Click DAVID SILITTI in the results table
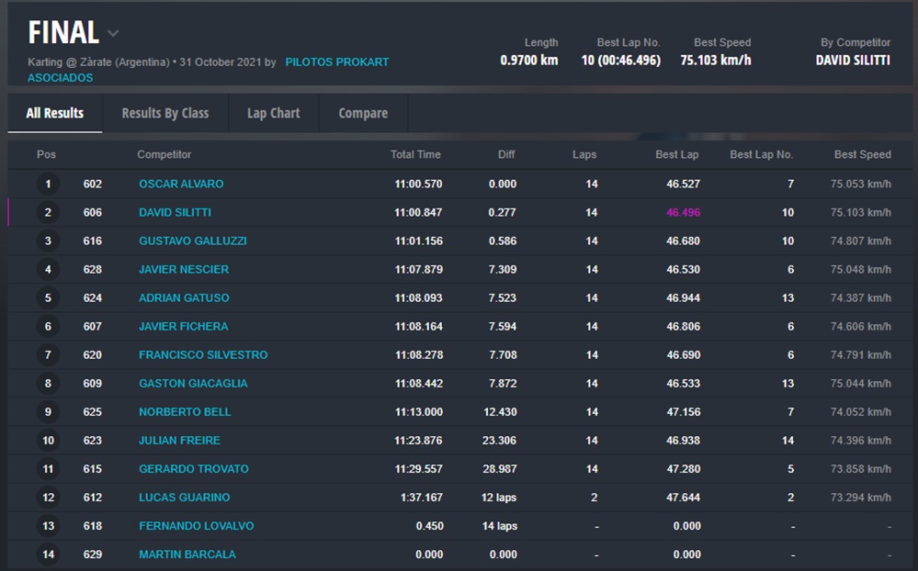Image resolution: width=918 pixels, height=571 pixels. [x=175, y=212]
